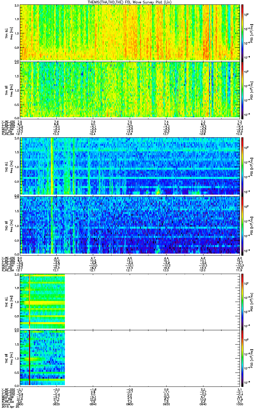Click the color bar beside THA B⊥

[x=243, y=32]
